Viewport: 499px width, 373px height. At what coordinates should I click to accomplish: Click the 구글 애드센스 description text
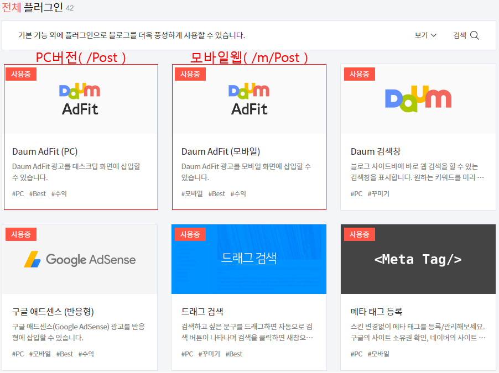(x=79, y=332)
